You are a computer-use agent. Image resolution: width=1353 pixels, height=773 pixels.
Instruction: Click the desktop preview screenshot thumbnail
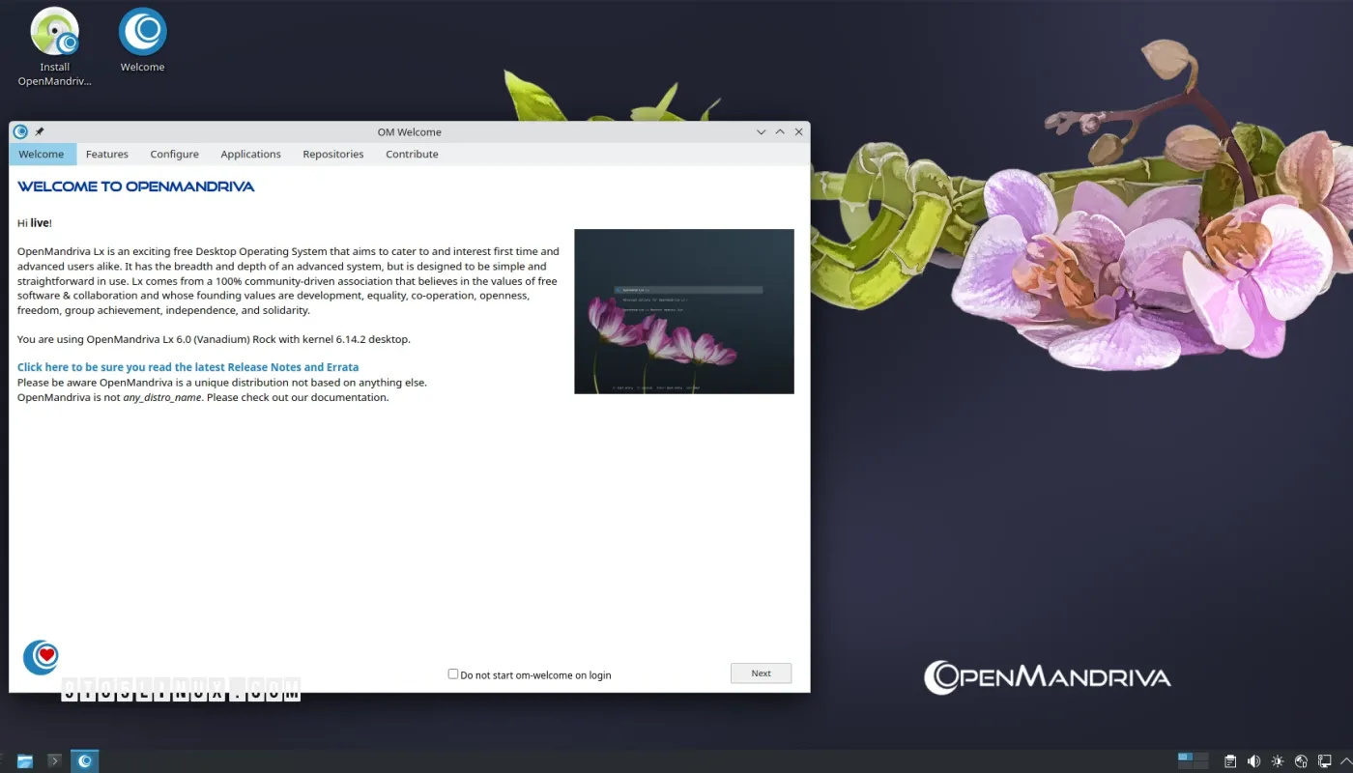pos(684,311)
